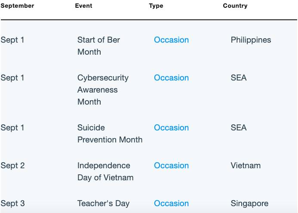
Task: Select the Independence Day of Vietnam text
Action: 105,172
